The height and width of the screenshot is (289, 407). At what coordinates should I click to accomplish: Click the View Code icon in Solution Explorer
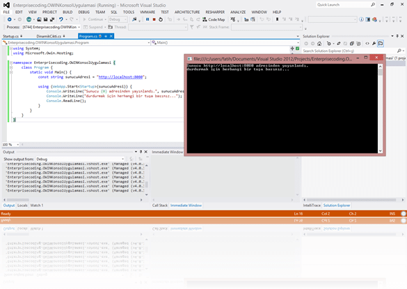367,44
